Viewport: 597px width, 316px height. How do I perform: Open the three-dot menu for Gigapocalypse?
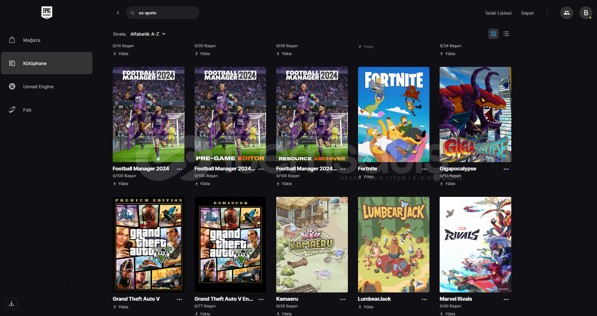pos(506,169)
